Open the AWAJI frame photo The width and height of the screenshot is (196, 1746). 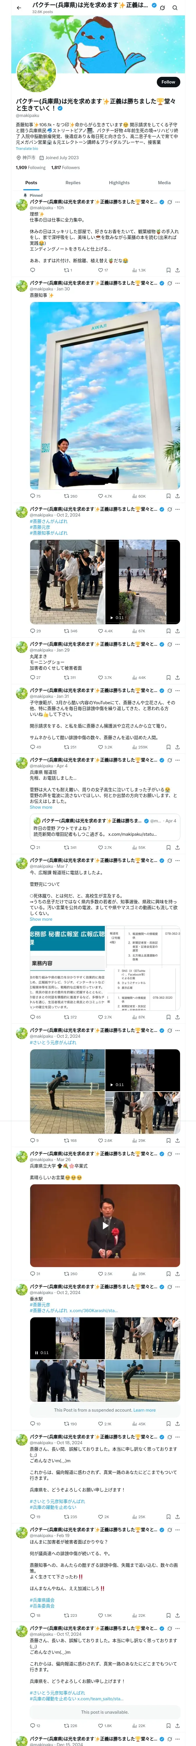[x=105, y=395]
